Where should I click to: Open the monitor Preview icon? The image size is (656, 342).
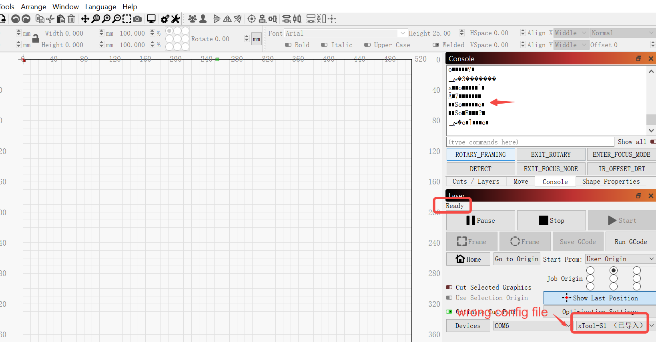(151, 19)
